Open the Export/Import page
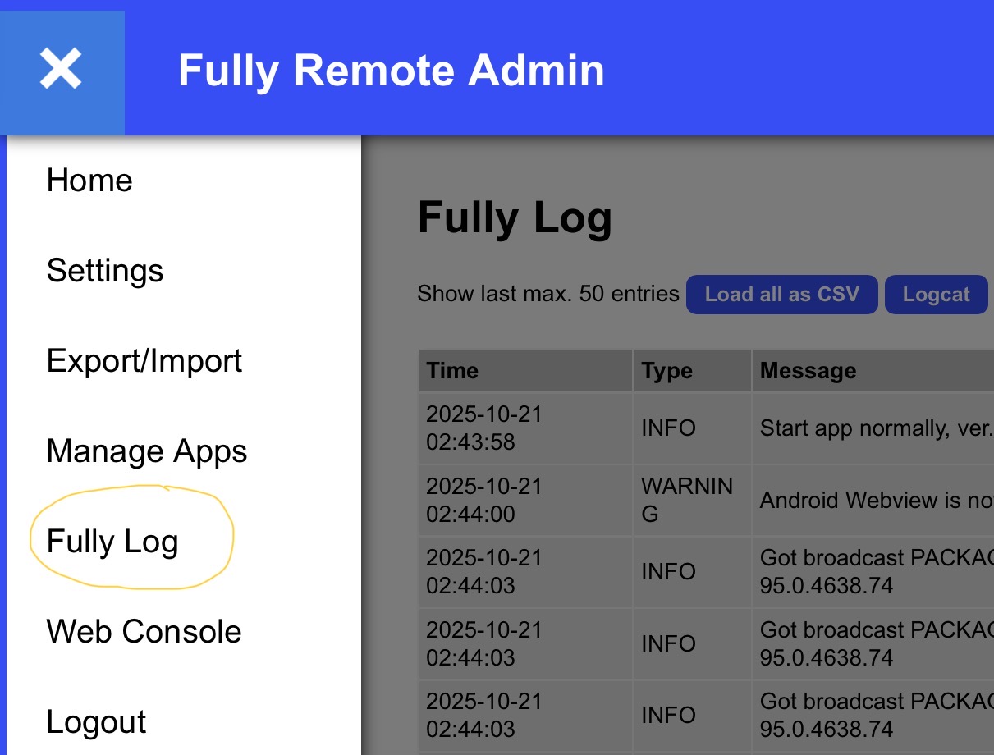The height and width of the screenshot is (755, 994). [144, 361]
